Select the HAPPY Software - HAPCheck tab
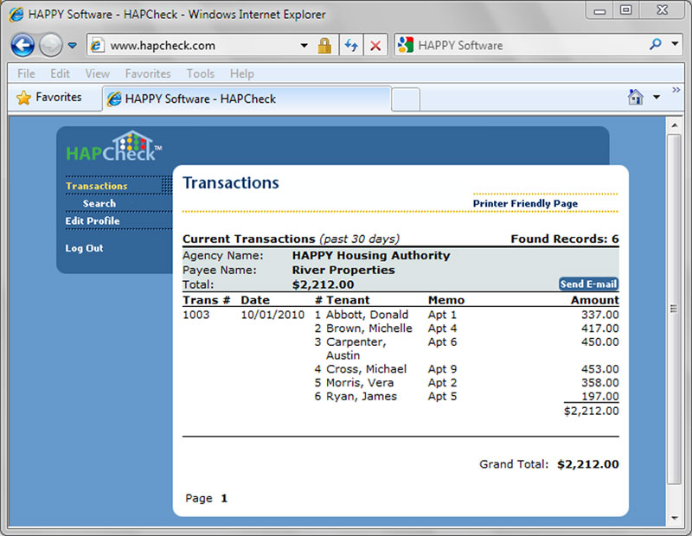This screenshot has width=692, height=536. pyautogui.click(x=247, y=99)
